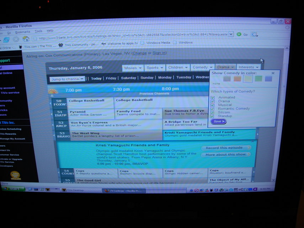Click the gold seal badge in sidebar
Viewport: 304px width, 228px height.
click(x=15, y=175)
